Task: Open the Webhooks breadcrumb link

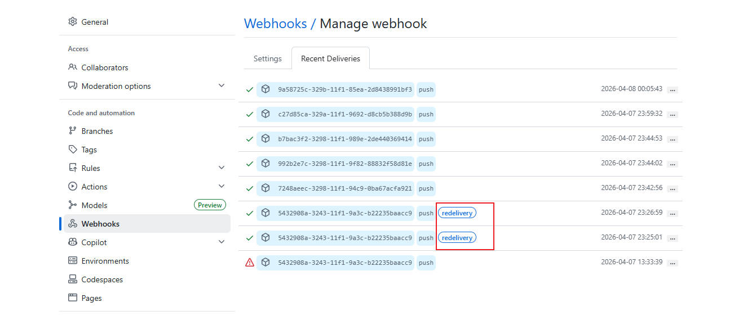Action: click(275, 24)
